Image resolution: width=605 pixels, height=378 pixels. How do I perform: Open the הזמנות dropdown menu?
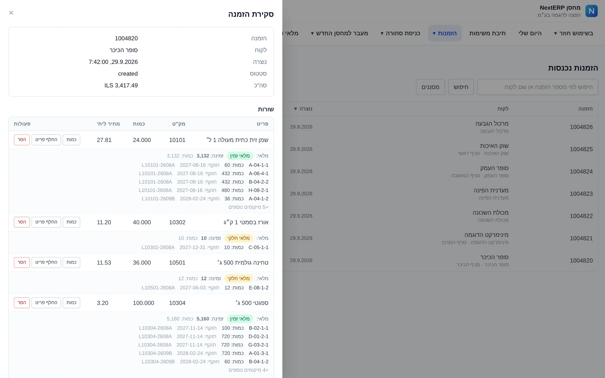click(445, 33)
